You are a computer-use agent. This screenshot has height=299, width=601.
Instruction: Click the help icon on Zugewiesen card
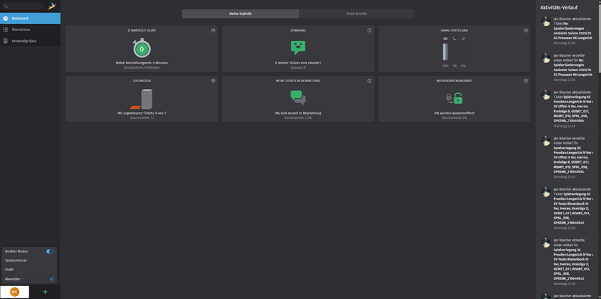click(x=213, y=81)
